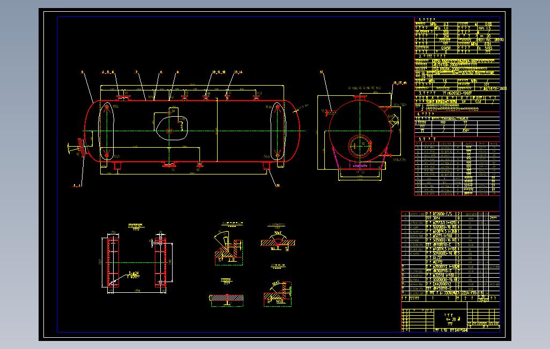Viewport: 550px width, 349px height.
Task: Select the flat hatched weld detail
Action: point(227,299)
